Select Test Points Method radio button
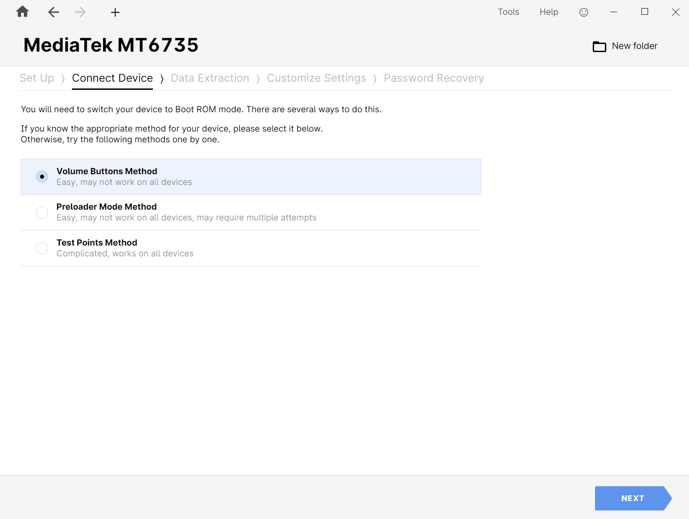Image resolution: width=689 pixels, height=519 pixels. tap(42, 248)
